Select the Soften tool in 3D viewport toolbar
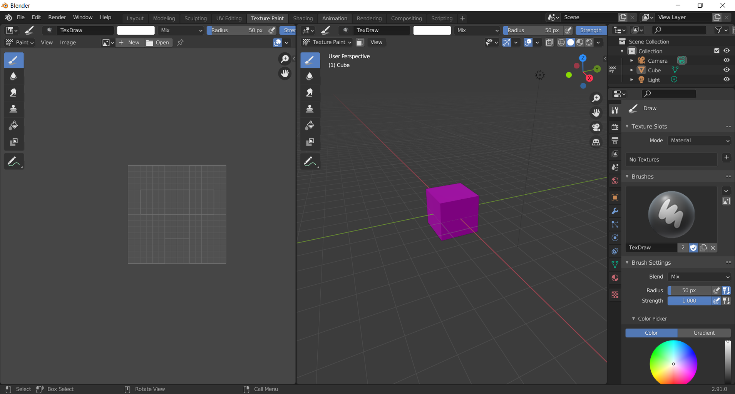The height and width of the screenshot is (394, 735). (x=310, y=76)
